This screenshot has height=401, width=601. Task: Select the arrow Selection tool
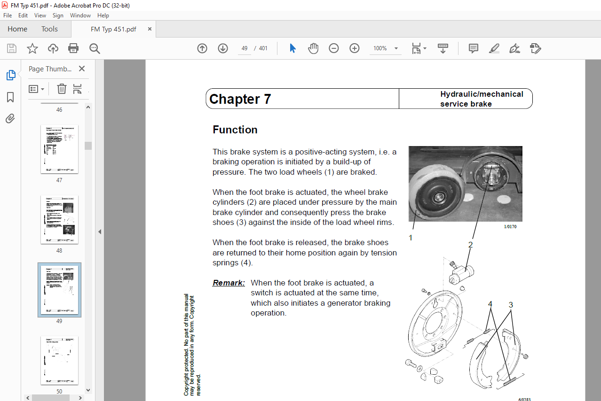pyautogui.click(x=293, y=48)
